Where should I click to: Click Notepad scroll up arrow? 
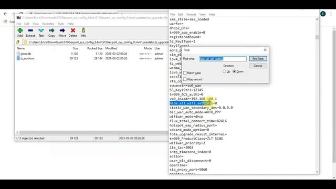tap(317, 19)
